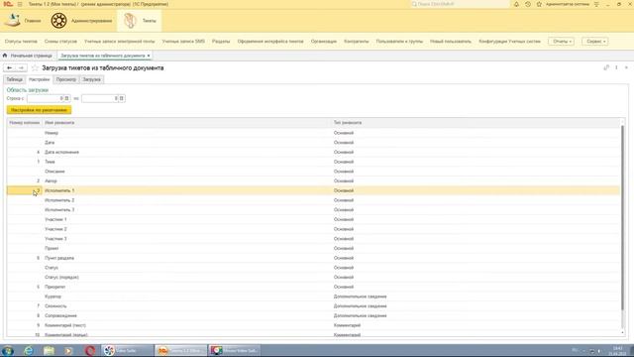Open history clock icon in title bar
The height and width of the screenshot is (357, 634).
[x=528, y=4]
